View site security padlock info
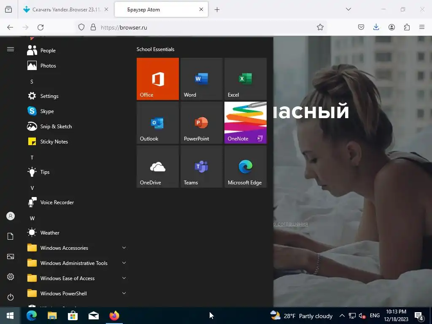Screen dimensions: 432x324 click(93, 27)
